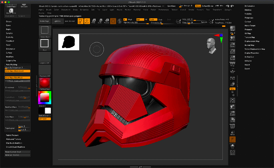Click Reset Current Brush
Screen dimensions: 274x168
pos(17,152)
